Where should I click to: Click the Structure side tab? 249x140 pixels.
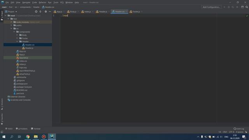[2, 104]
